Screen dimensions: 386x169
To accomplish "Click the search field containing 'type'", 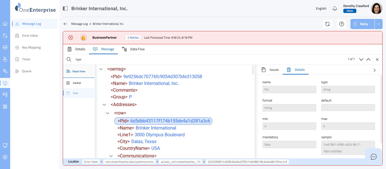I will point(198,60).
